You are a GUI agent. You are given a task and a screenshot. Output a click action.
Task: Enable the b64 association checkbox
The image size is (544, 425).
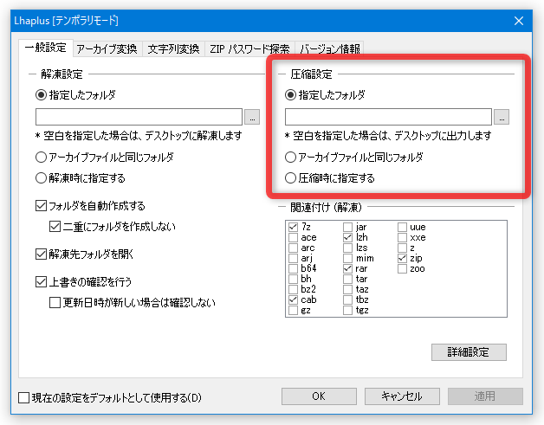(x=293, y=268)
